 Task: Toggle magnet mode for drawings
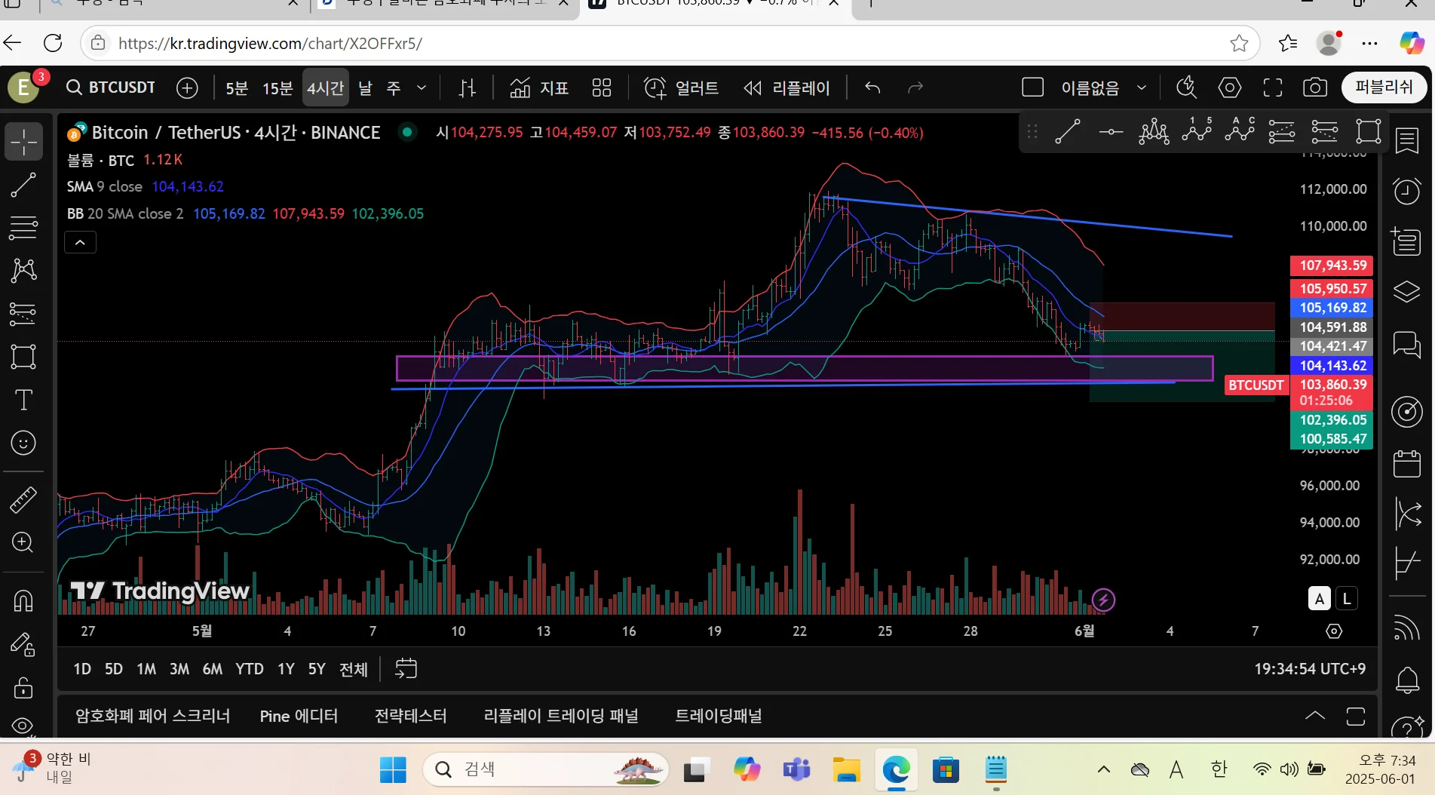pos(23,600)
